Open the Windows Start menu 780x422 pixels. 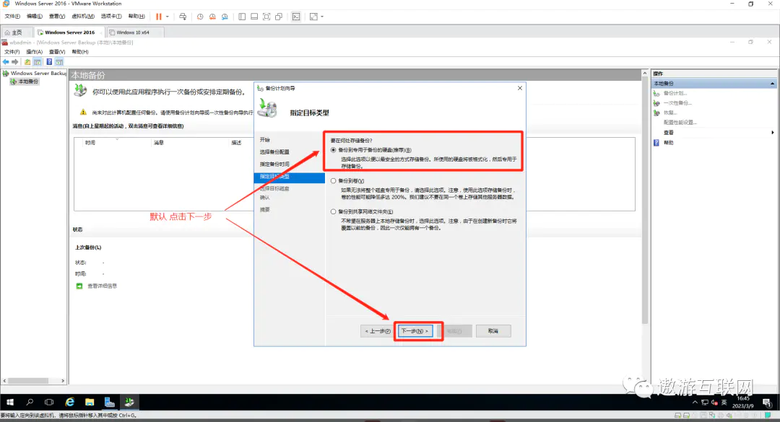(x=10, y=402)
